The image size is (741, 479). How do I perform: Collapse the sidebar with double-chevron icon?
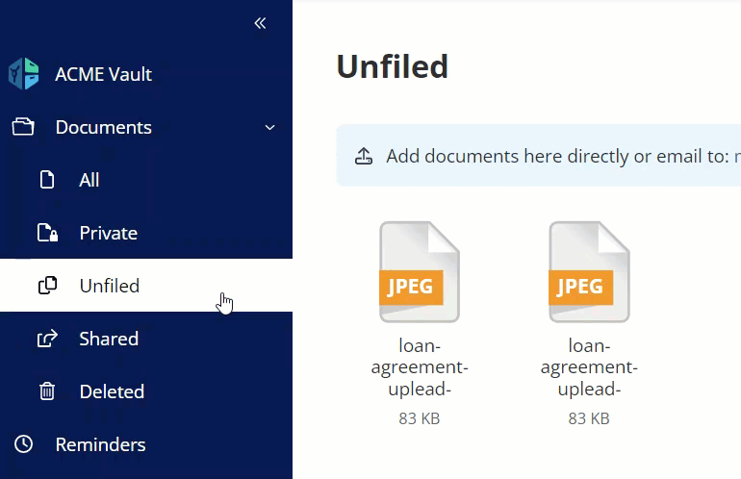(x=260, y=23)
